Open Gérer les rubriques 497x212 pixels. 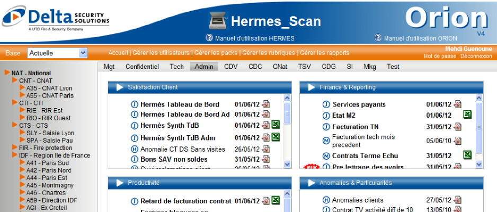click(x=269, y=53)
